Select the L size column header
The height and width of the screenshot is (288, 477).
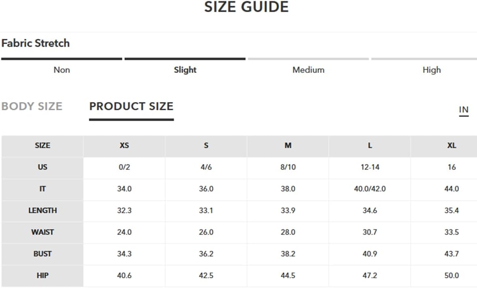[370, 145]
